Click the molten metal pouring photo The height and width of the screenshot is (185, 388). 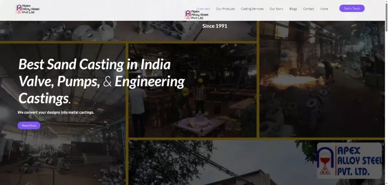(x=322, y=79)
